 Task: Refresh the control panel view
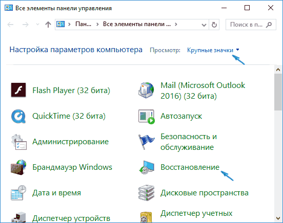point(214,25)
